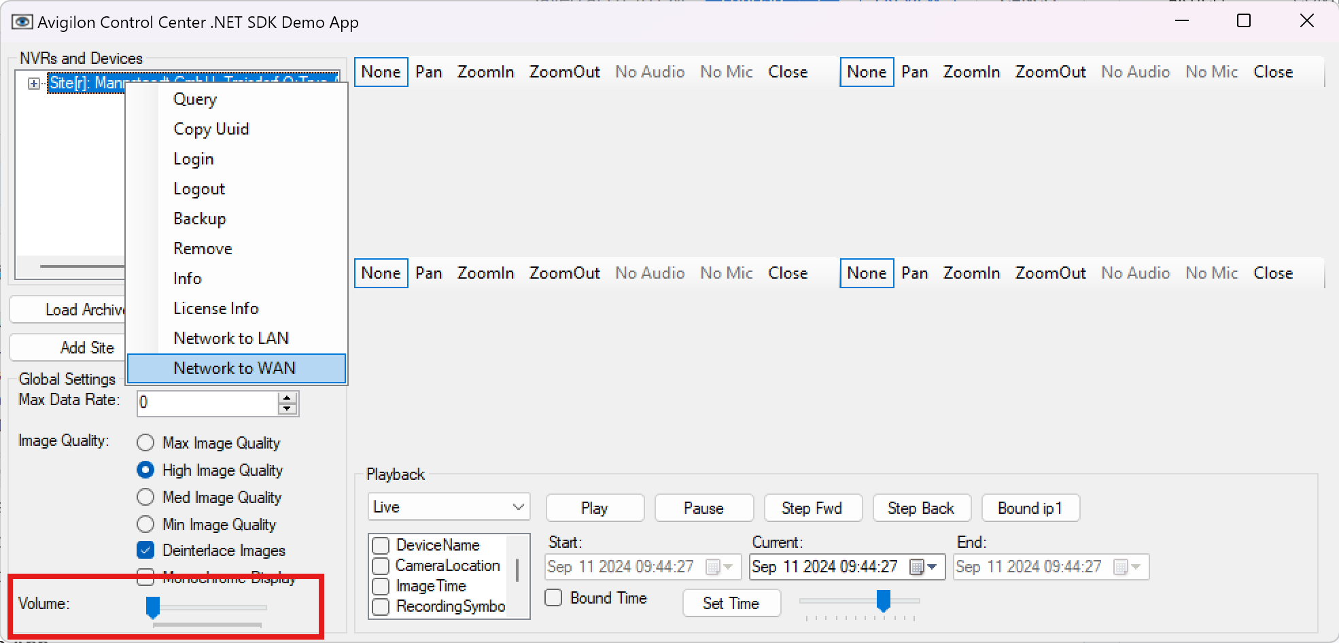Maximize the Avigilon SDK Demo window
Image resolution: width=1339 pixels, height=643 pixels.
click(1244, 20)
